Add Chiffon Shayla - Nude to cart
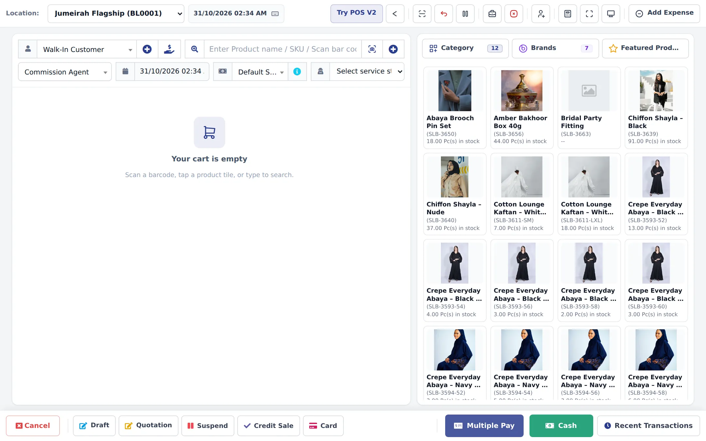This screenshot has height=441, width=706. (455, 194)
